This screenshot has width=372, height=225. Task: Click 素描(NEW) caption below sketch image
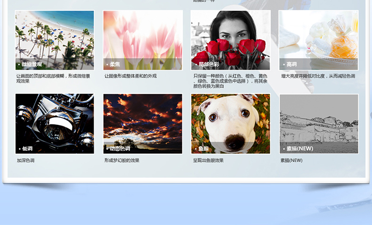(291, 160)
